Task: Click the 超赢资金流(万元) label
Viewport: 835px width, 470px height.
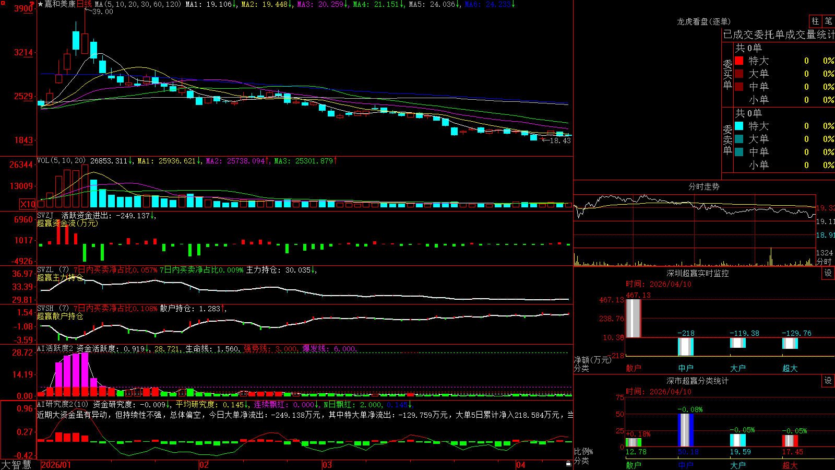Action: 67,223
